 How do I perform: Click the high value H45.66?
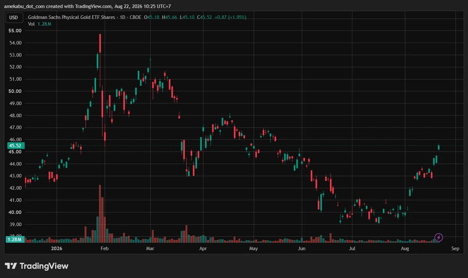coord(170,17)
